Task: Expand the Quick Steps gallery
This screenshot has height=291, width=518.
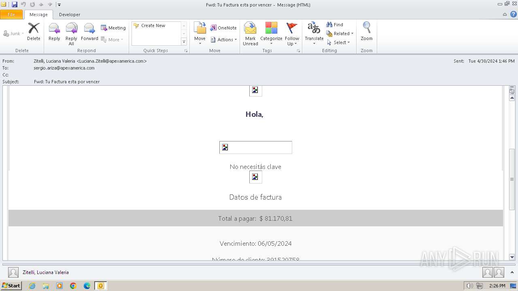Action: pyautogui.click(x=184, y=42)
